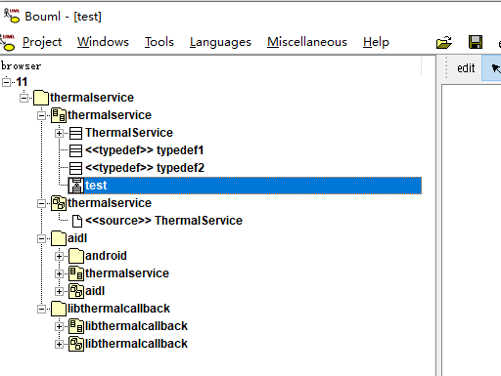
Task: Open the Windows menu
Action: (x=103, y=42)
